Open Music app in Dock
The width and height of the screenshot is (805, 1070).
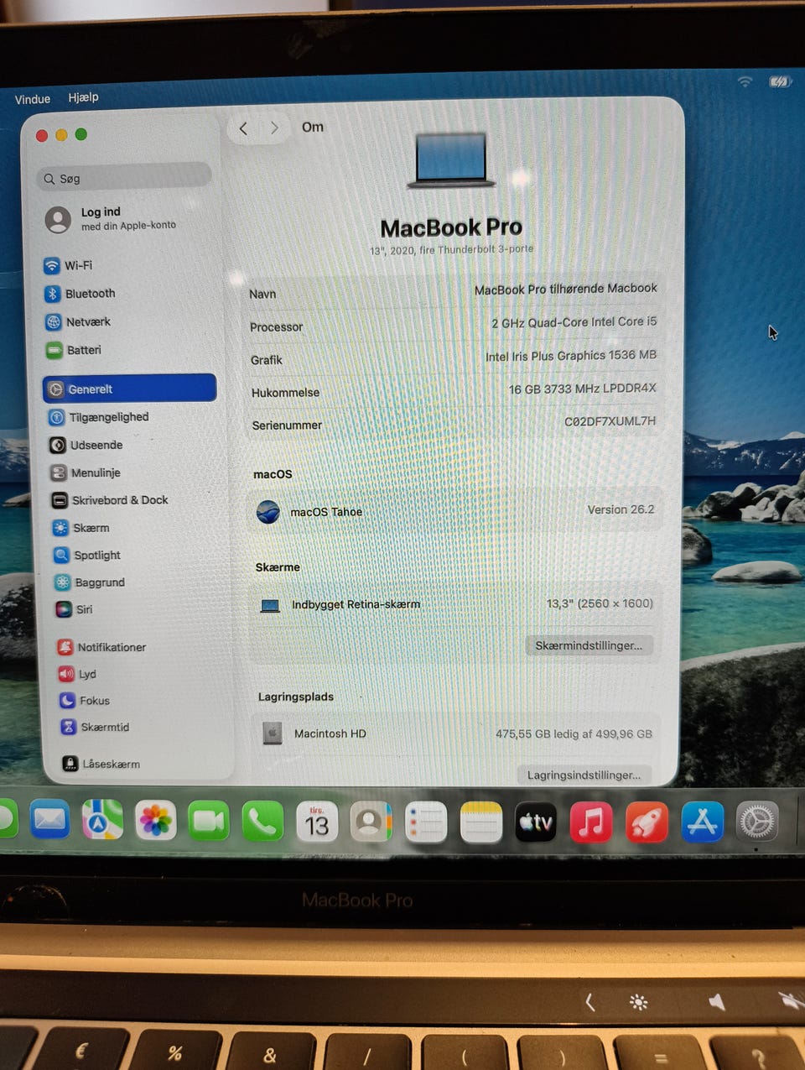tap(591, 822)
